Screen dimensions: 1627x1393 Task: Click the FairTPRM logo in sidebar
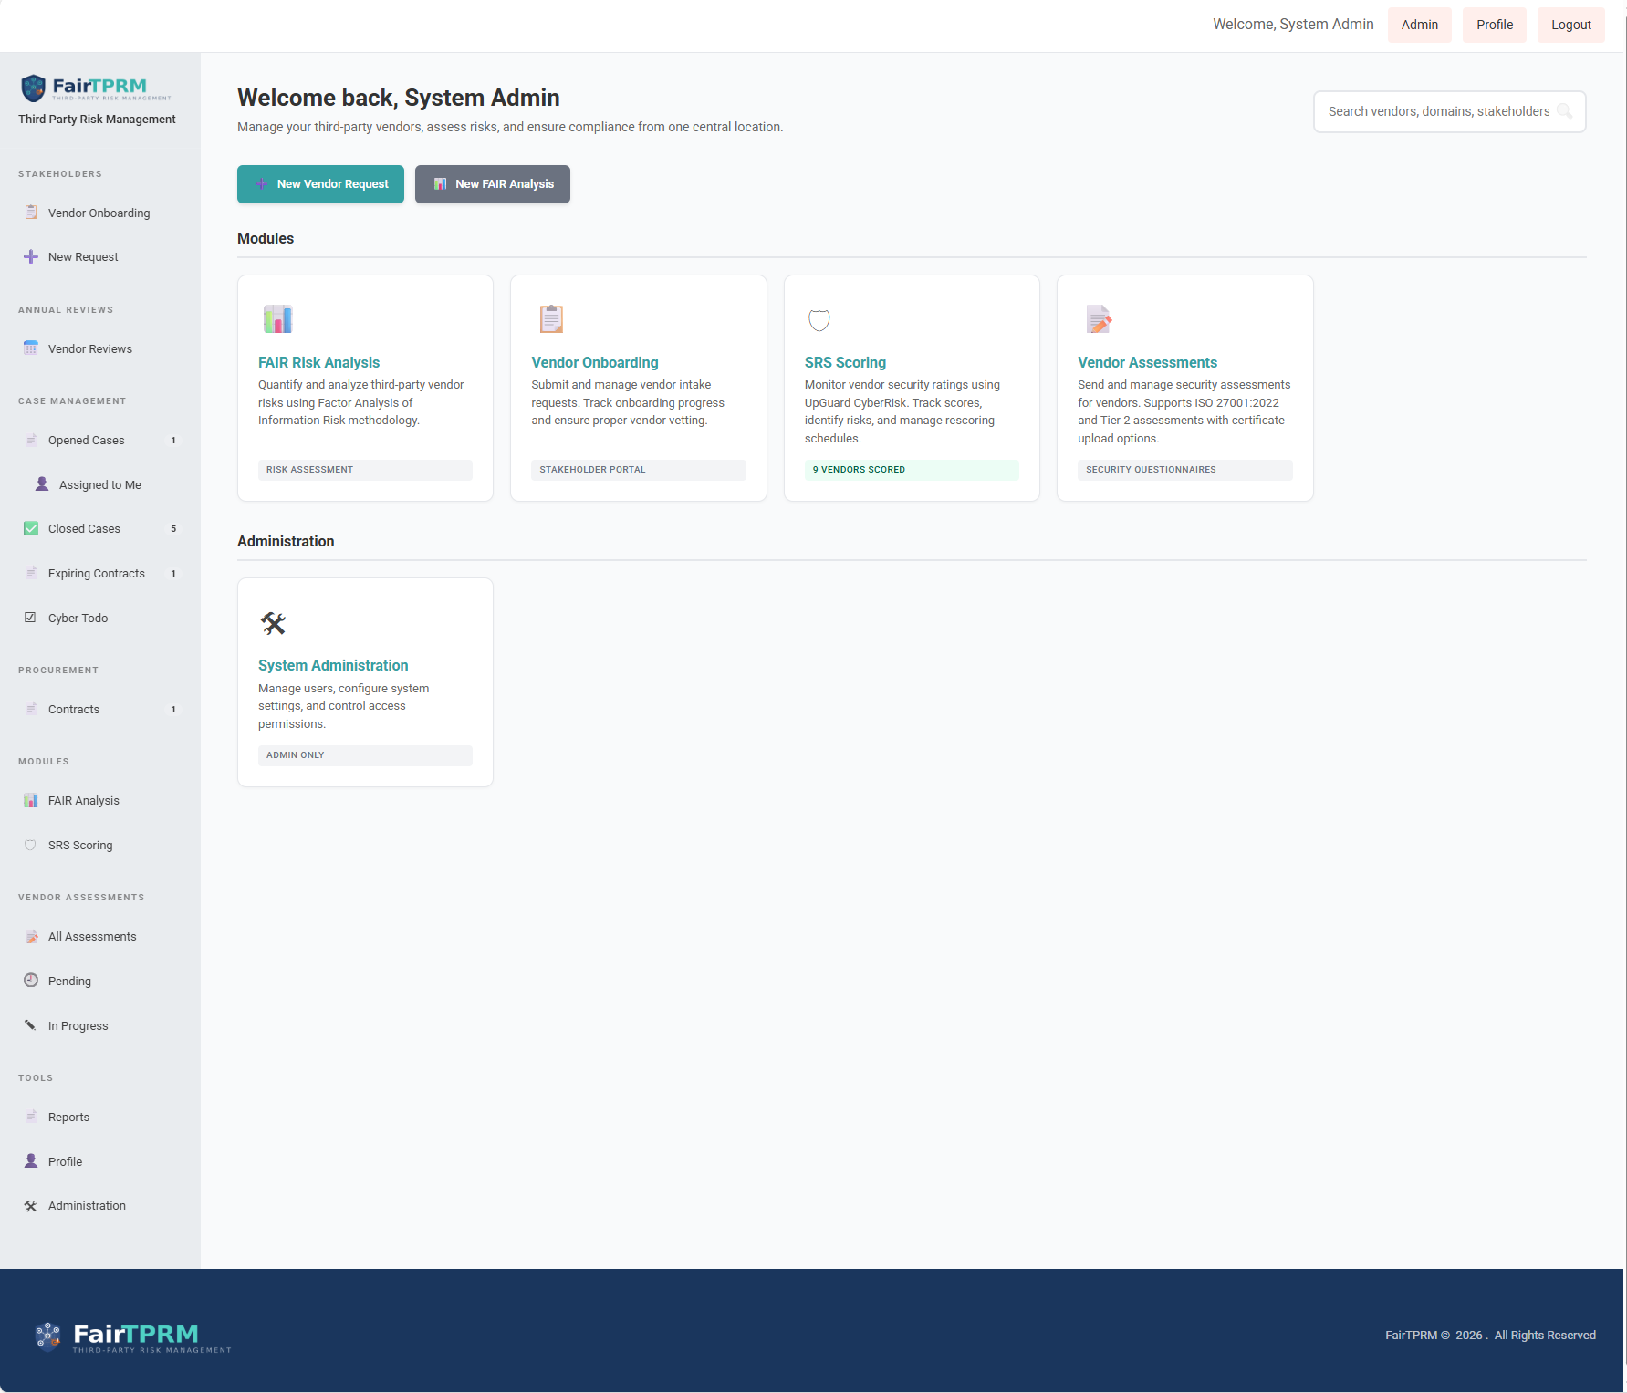click(97, 88)
